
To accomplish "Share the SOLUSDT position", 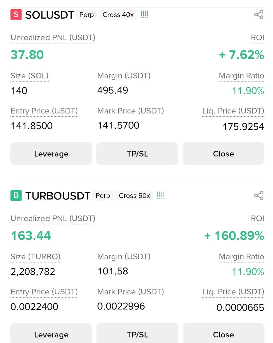I will click(258, 15).
